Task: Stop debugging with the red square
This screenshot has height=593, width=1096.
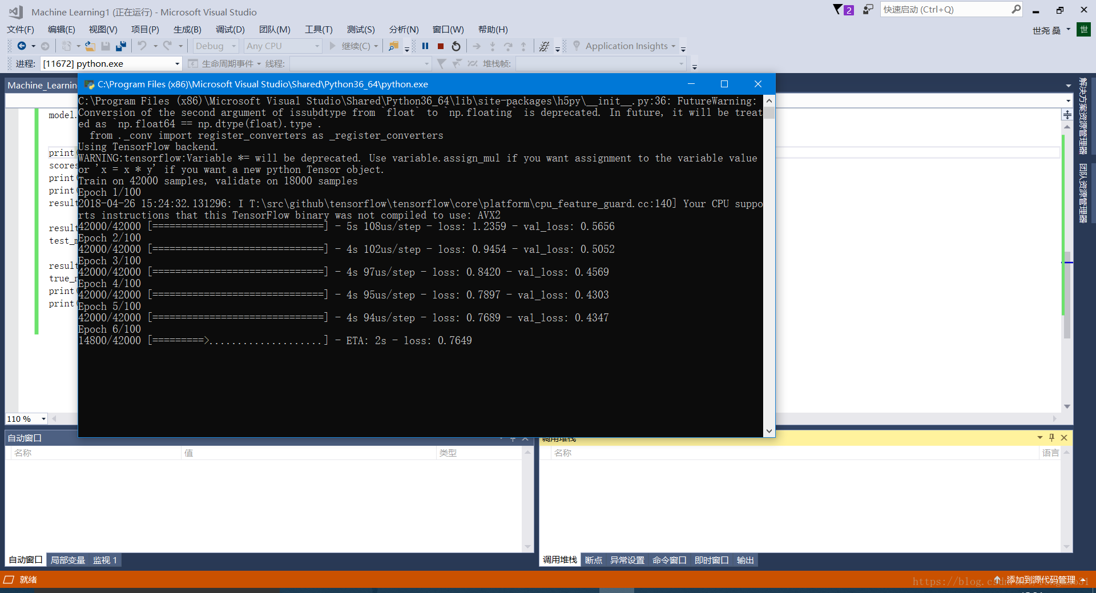Action: 441,46
